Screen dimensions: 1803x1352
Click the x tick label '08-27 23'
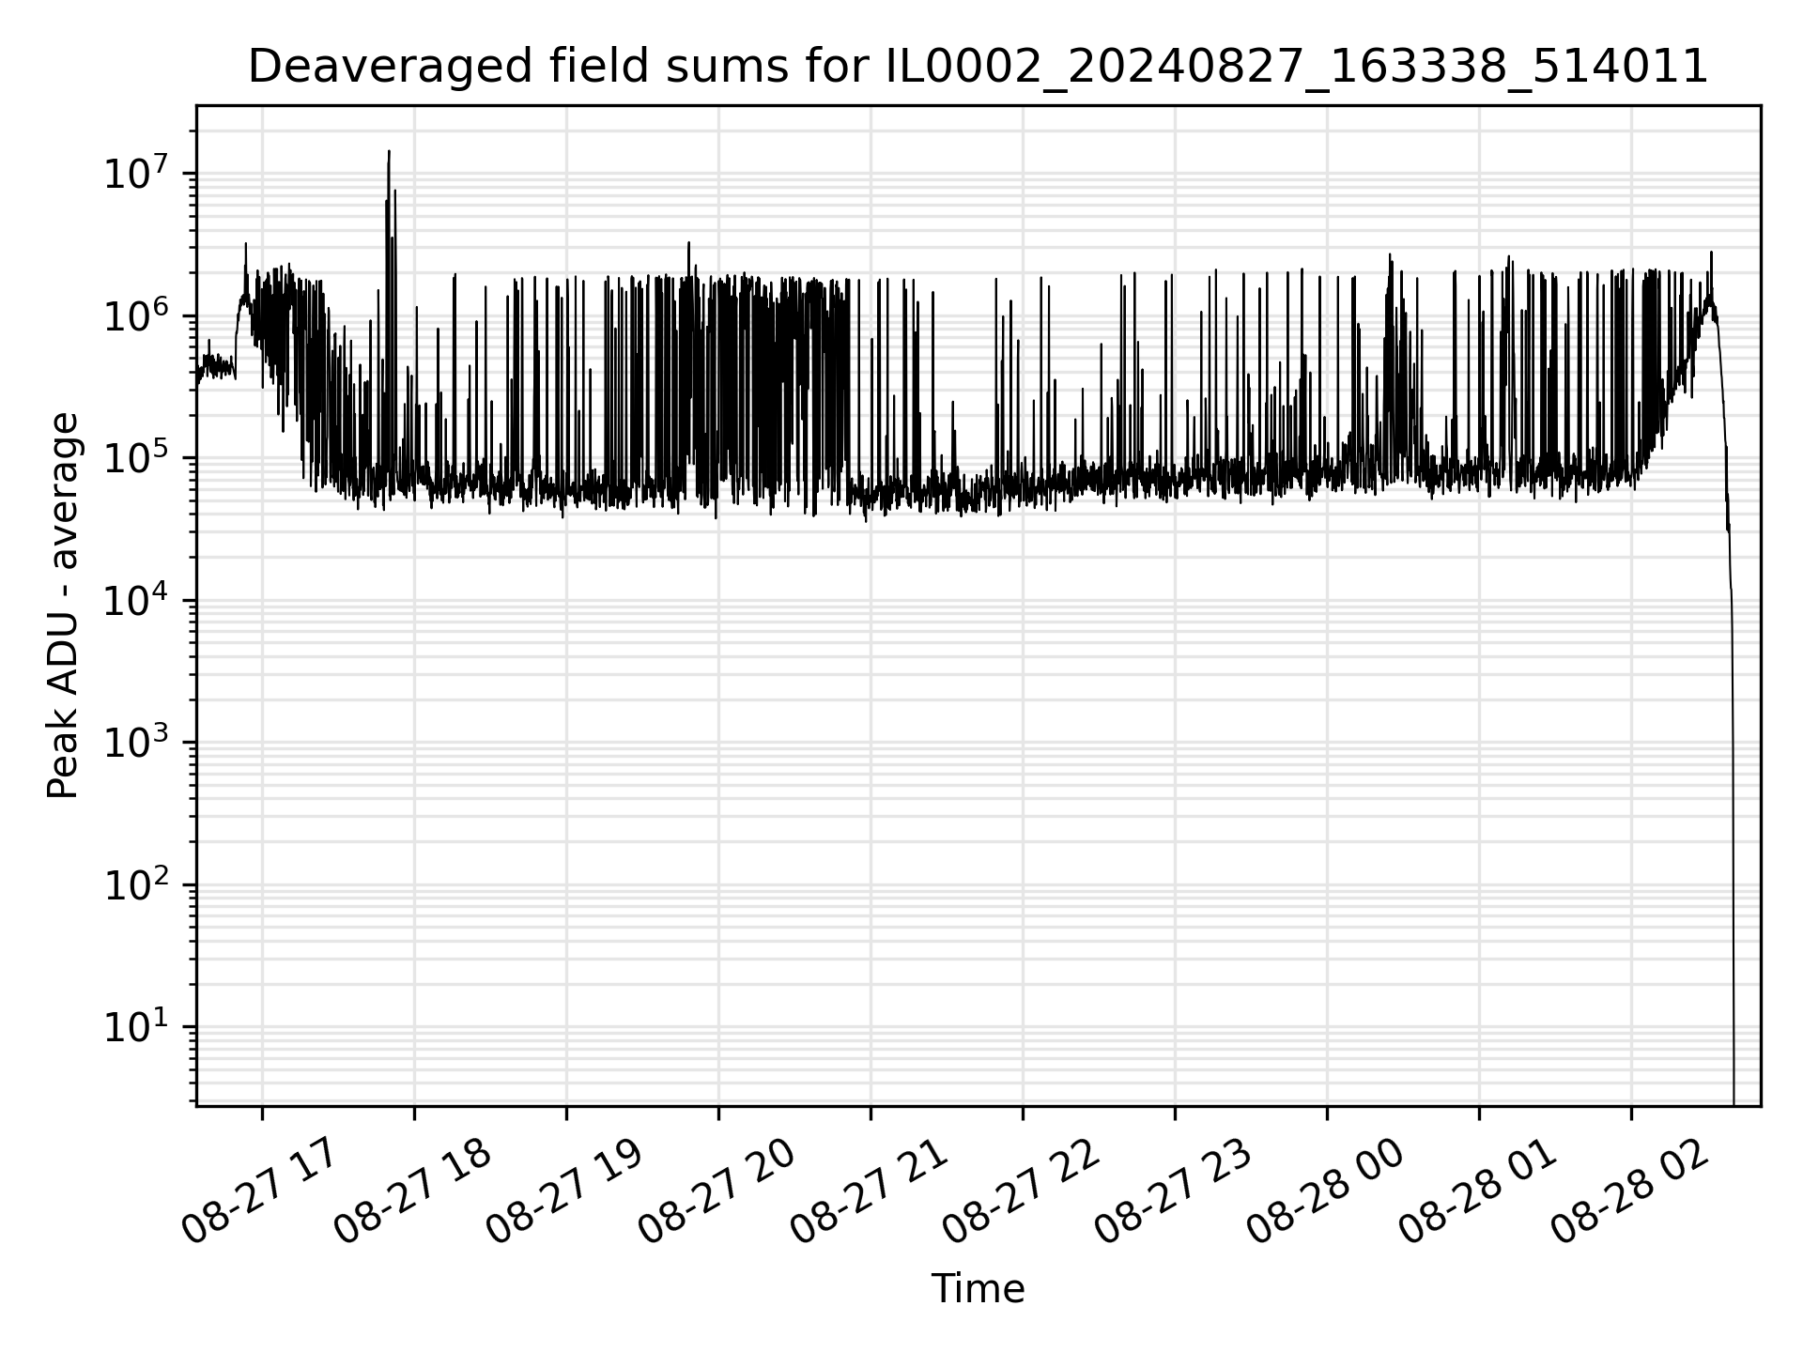coord(1172,1192)
